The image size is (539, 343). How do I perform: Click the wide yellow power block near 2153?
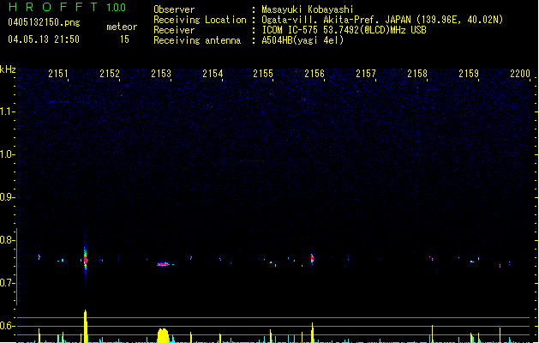point(164,335)
